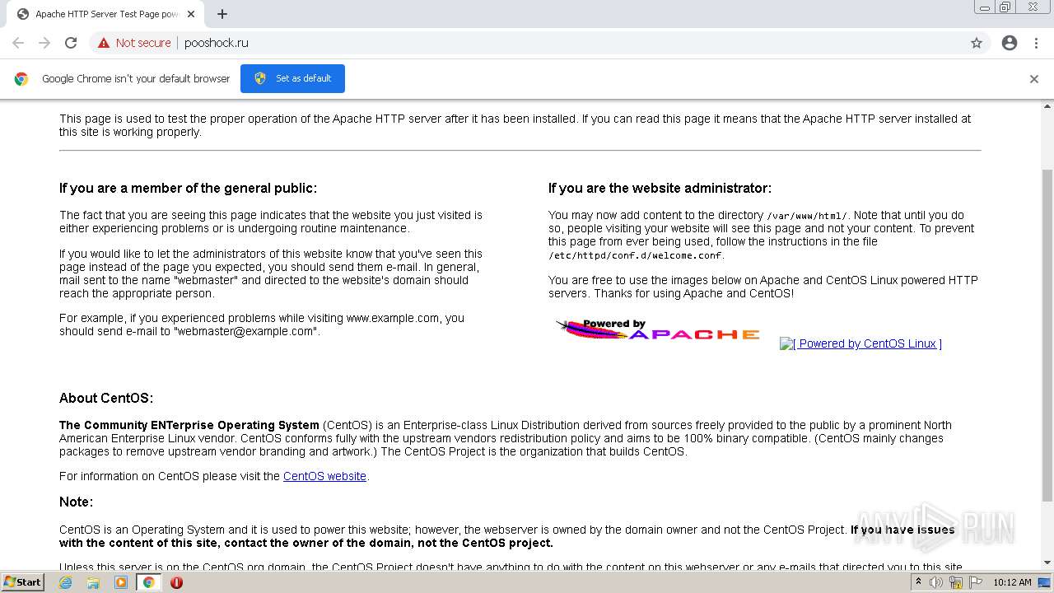This screenshot has width=1054, height=593.
Task: Close the Apache HTTP Server Test Page tab
Action: [191, 14]
